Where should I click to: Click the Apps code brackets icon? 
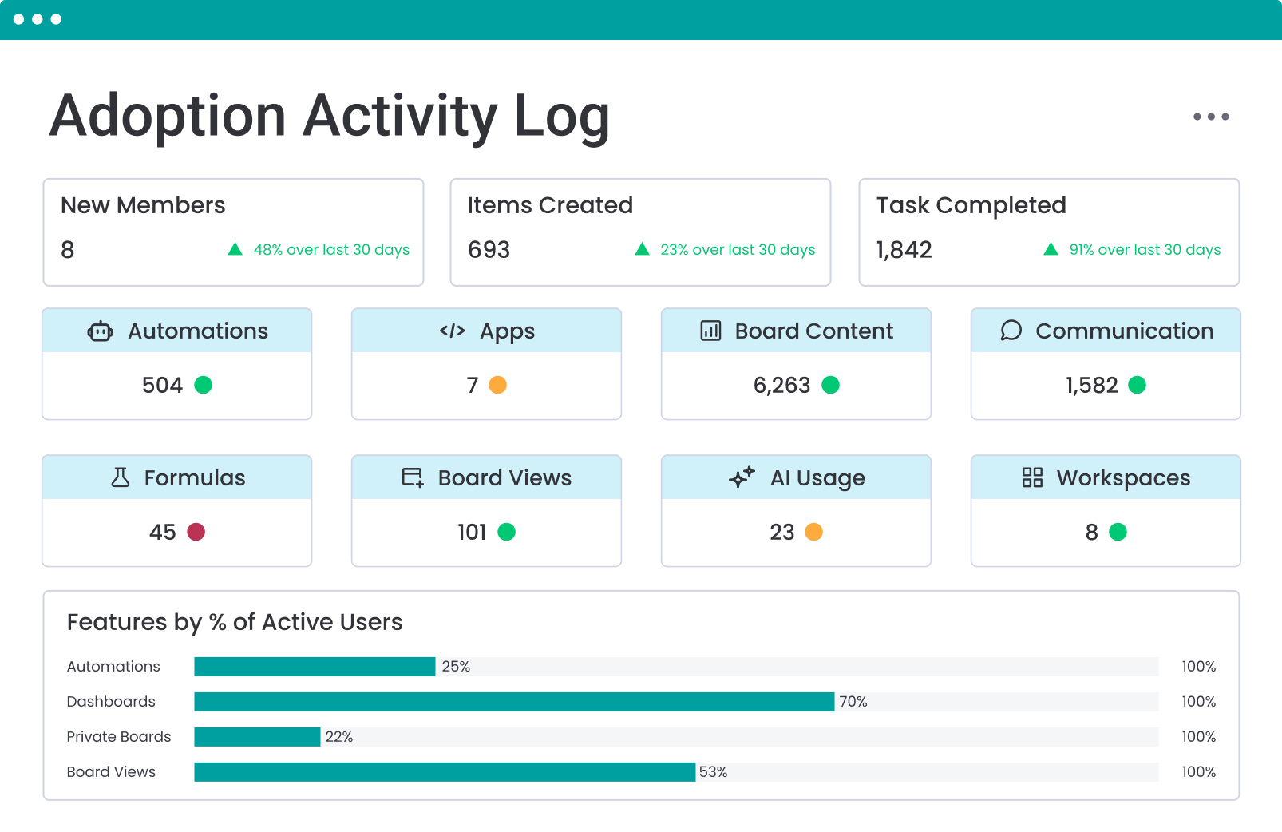[x=452, y=331]
